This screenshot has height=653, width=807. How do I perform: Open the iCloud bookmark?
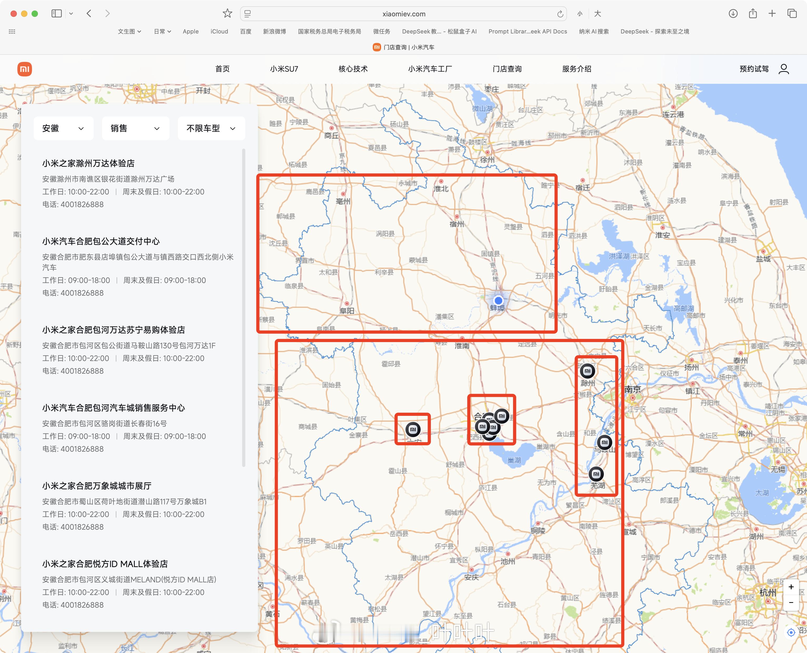point(219,32)
